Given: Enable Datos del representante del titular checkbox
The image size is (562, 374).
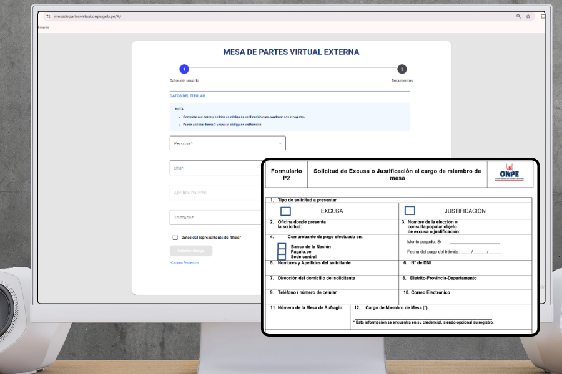Looking at the screenshot, I should pos(175,237).
